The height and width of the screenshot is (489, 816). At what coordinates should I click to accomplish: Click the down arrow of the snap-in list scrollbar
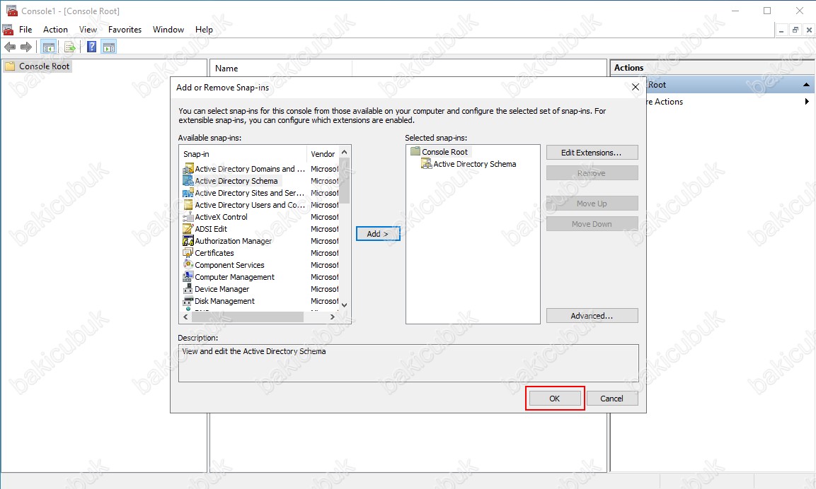pyautogui.click(x=344, y=305)
